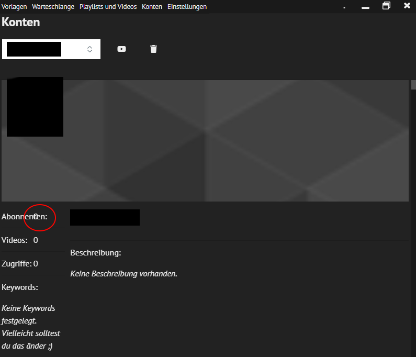Click the channel avatar thumbnail

click(x=35, y=107)
